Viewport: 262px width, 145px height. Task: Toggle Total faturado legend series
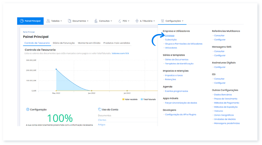coord(148,99)
